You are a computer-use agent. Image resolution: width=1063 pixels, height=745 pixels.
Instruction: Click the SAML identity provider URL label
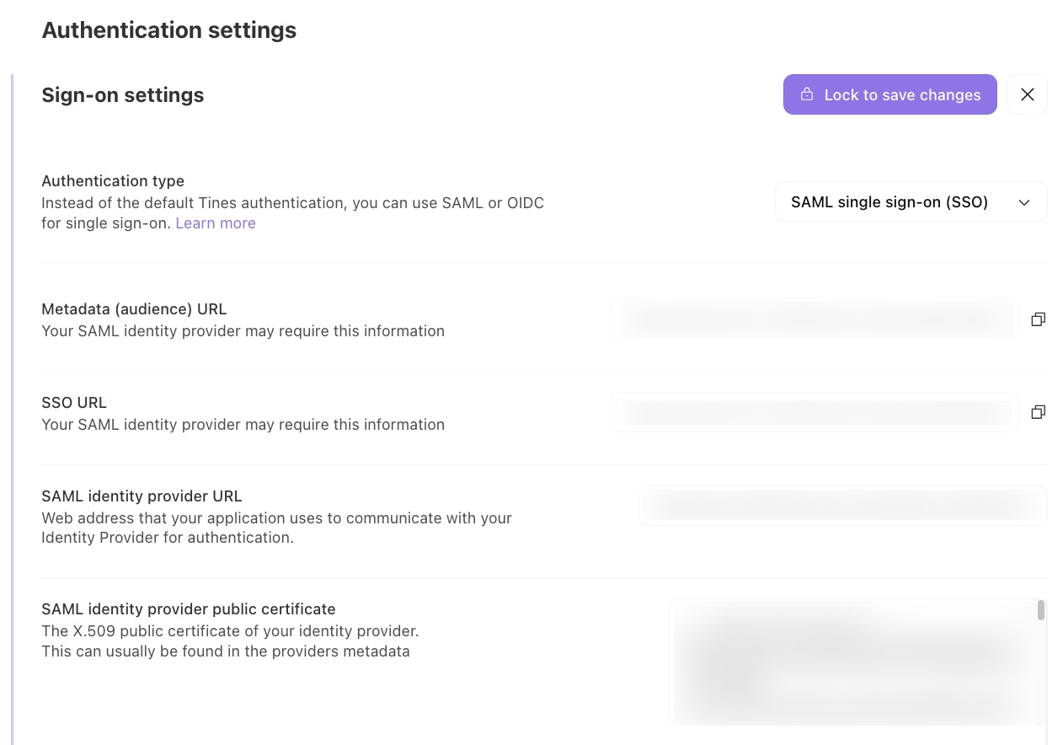click(x=142, y=496)
